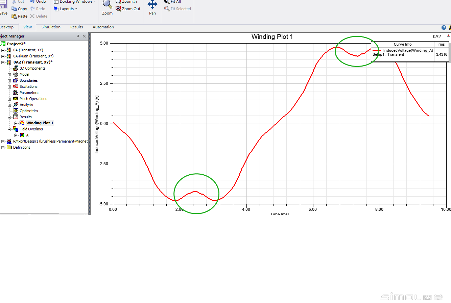The image size is (451, 303).
Task: Click the Model icon in the tree
Action: click(x=16, y=74)
